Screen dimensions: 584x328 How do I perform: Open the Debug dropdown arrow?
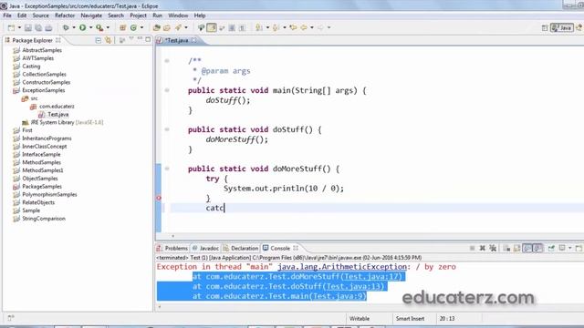point(74,27)
